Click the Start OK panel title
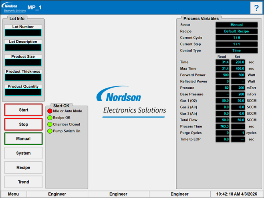Screen dimensions: 264x198 (61, 106)
